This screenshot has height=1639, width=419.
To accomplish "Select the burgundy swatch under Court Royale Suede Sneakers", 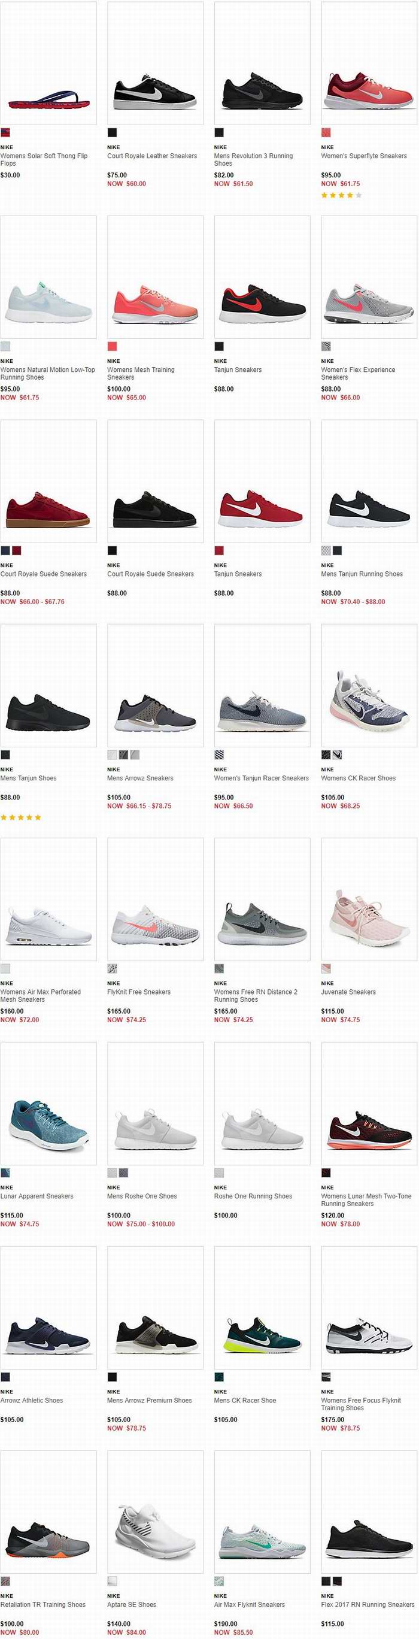I will pos(17,551).
